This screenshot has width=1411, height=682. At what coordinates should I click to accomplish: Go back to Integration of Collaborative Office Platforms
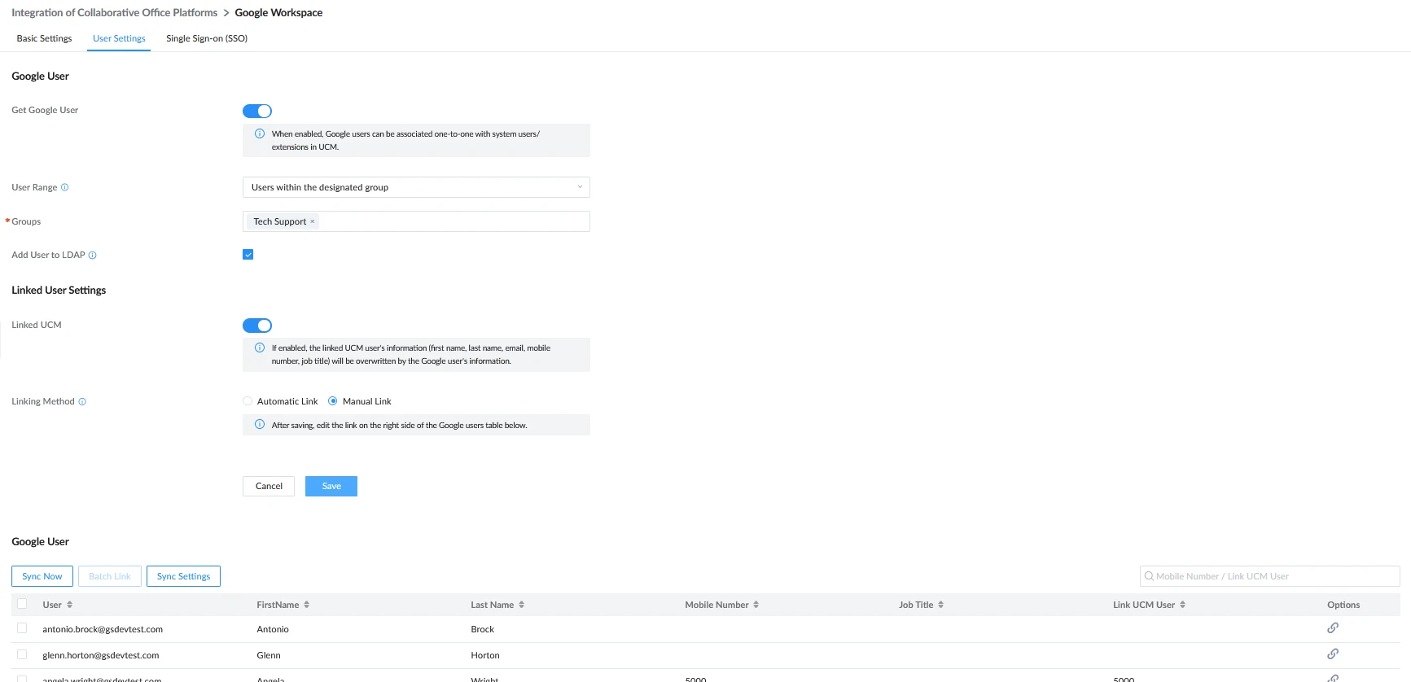click(115, 13)
